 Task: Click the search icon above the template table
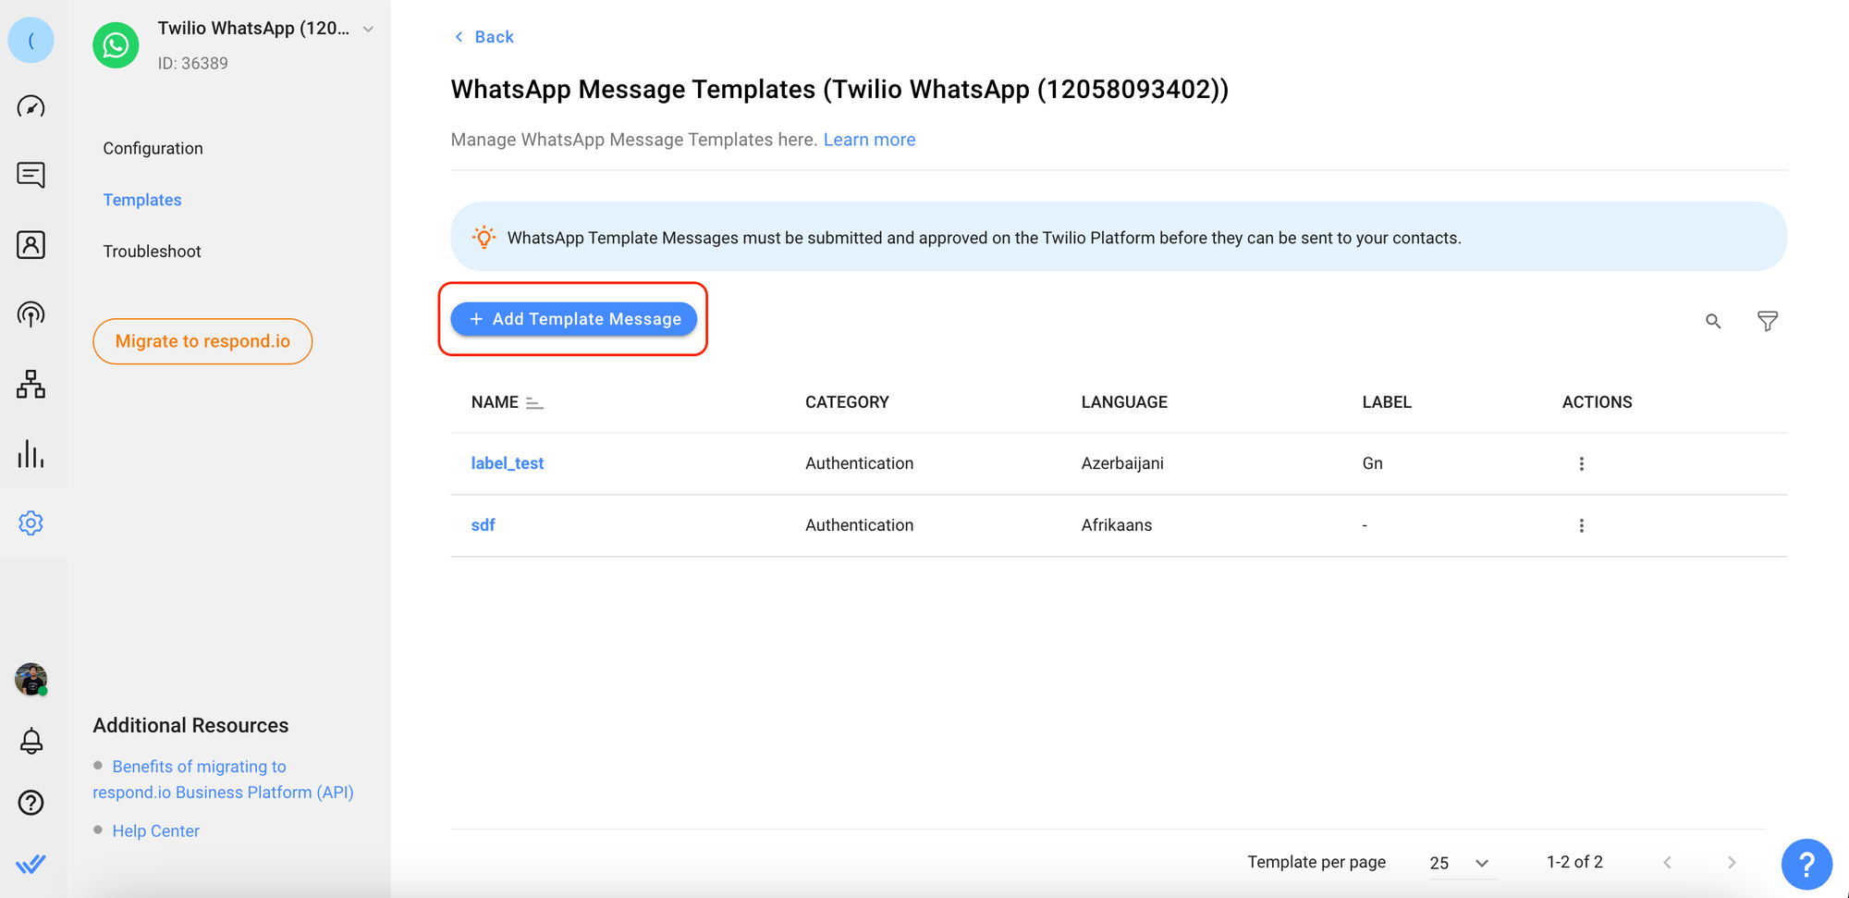point(1713,321)
